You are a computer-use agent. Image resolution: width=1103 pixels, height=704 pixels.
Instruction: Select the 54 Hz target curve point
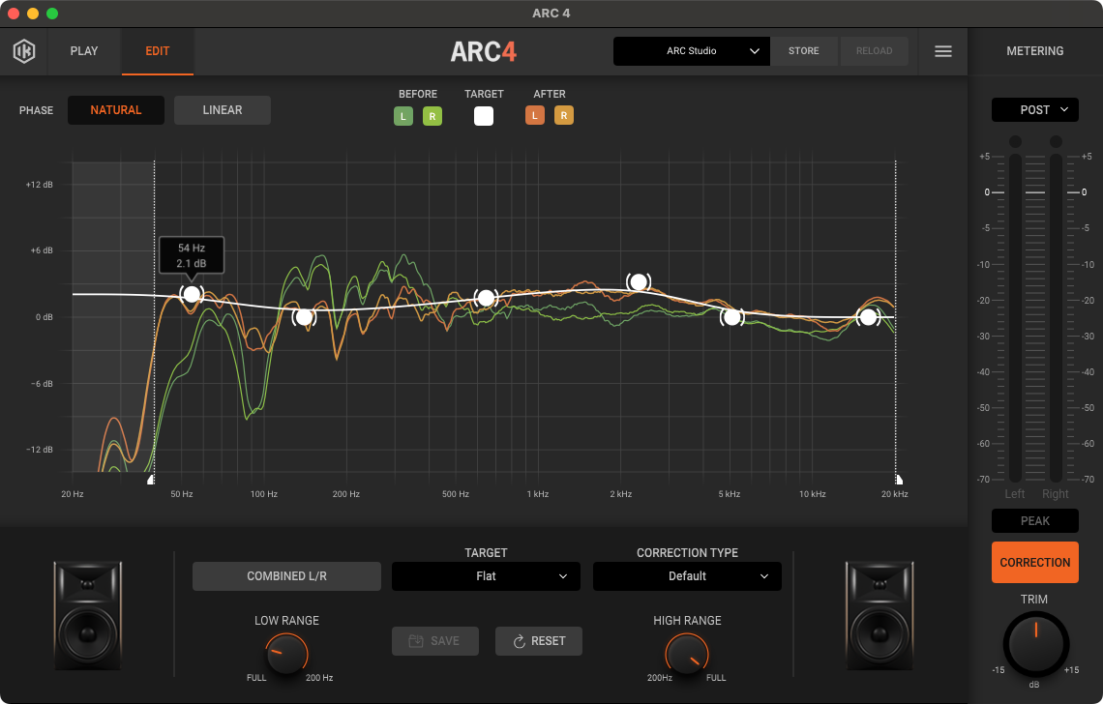192,294
